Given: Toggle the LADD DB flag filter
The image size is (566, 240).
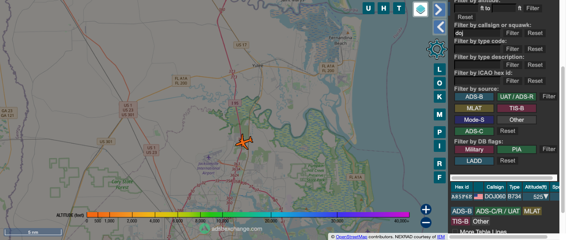Looking at the screenshot, I should click(x=474, y=161).
